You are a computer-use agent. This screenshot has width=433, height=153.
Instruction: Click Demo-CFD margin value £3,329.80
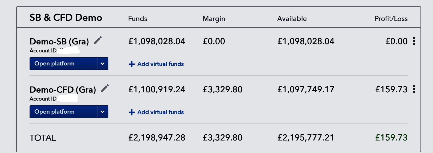point(223,89)
